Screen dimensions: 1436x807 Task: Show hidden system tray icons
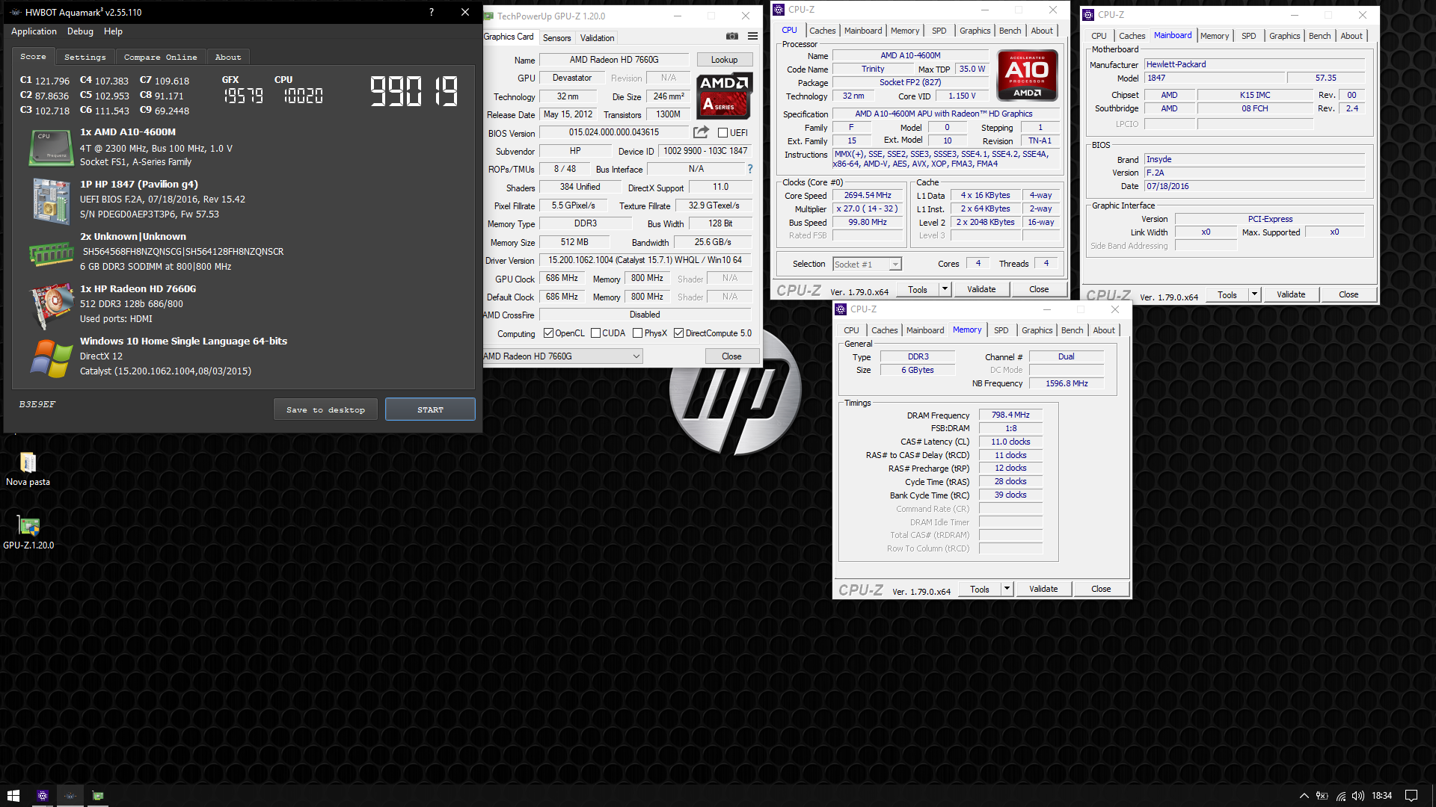pyautogui.click(x=1304, y=796)
